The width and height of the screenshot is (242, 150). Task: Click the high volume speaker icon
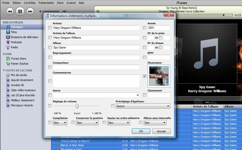[x=65, y=11]
